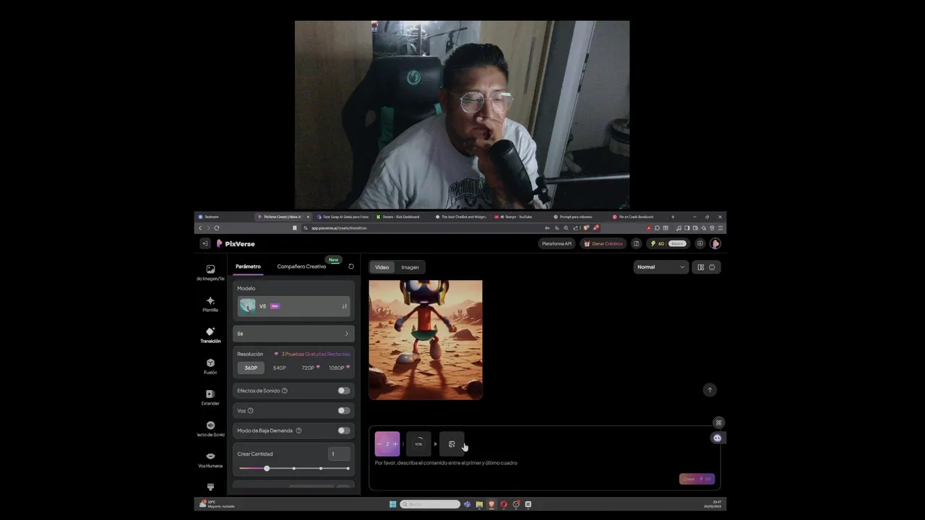The width and height of the screenshot is (925, 520).
Task: Click the Crear generate button
Action: [697, 479]
